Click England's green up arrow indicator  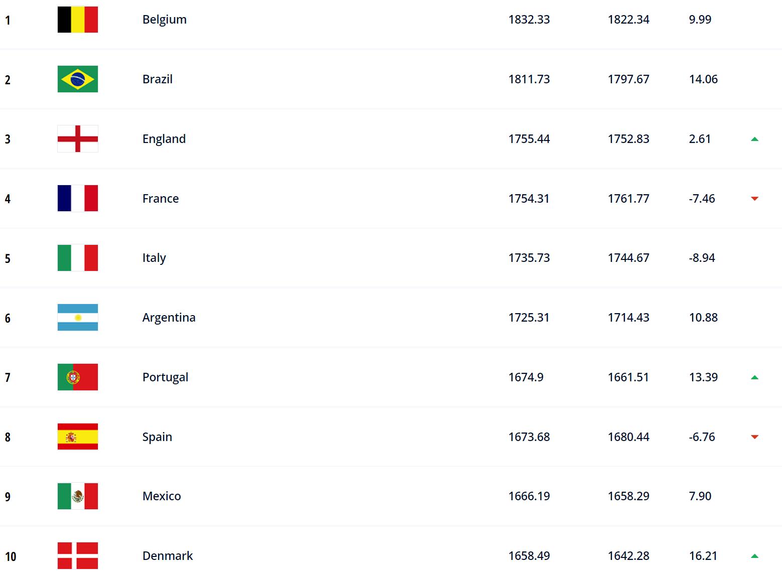pos(754,139)
